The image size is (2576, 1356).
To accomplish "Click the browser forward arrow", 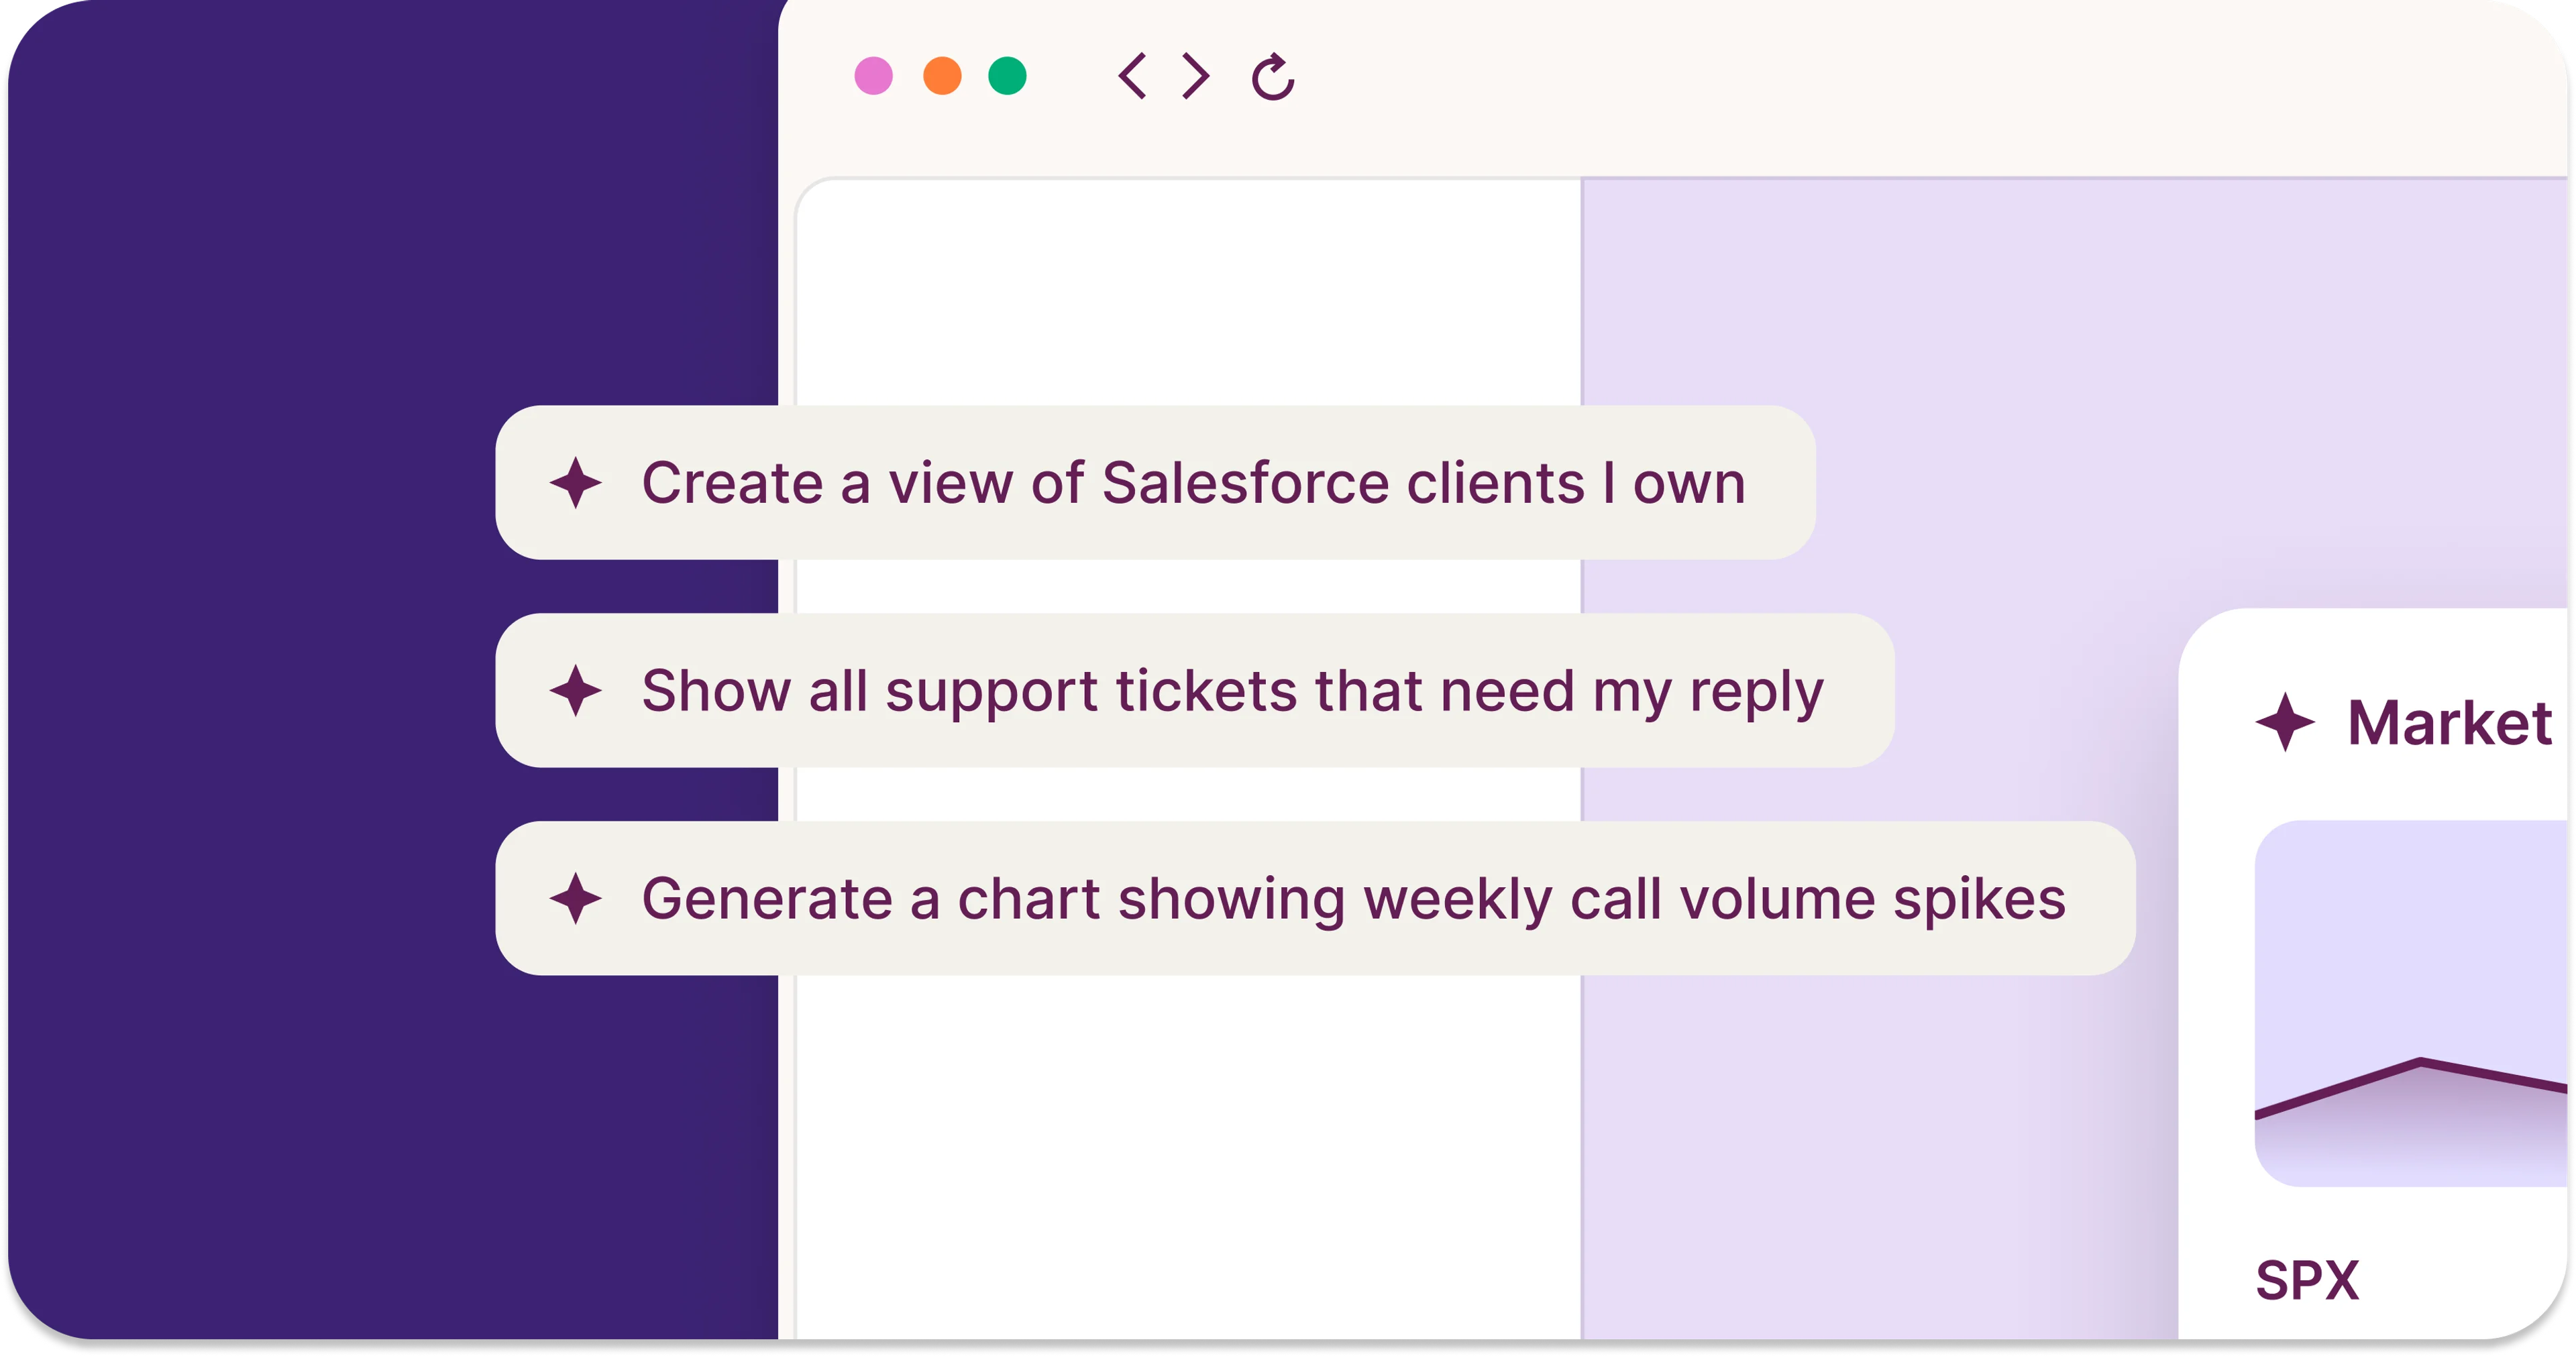I will [x=1195, y=76].
